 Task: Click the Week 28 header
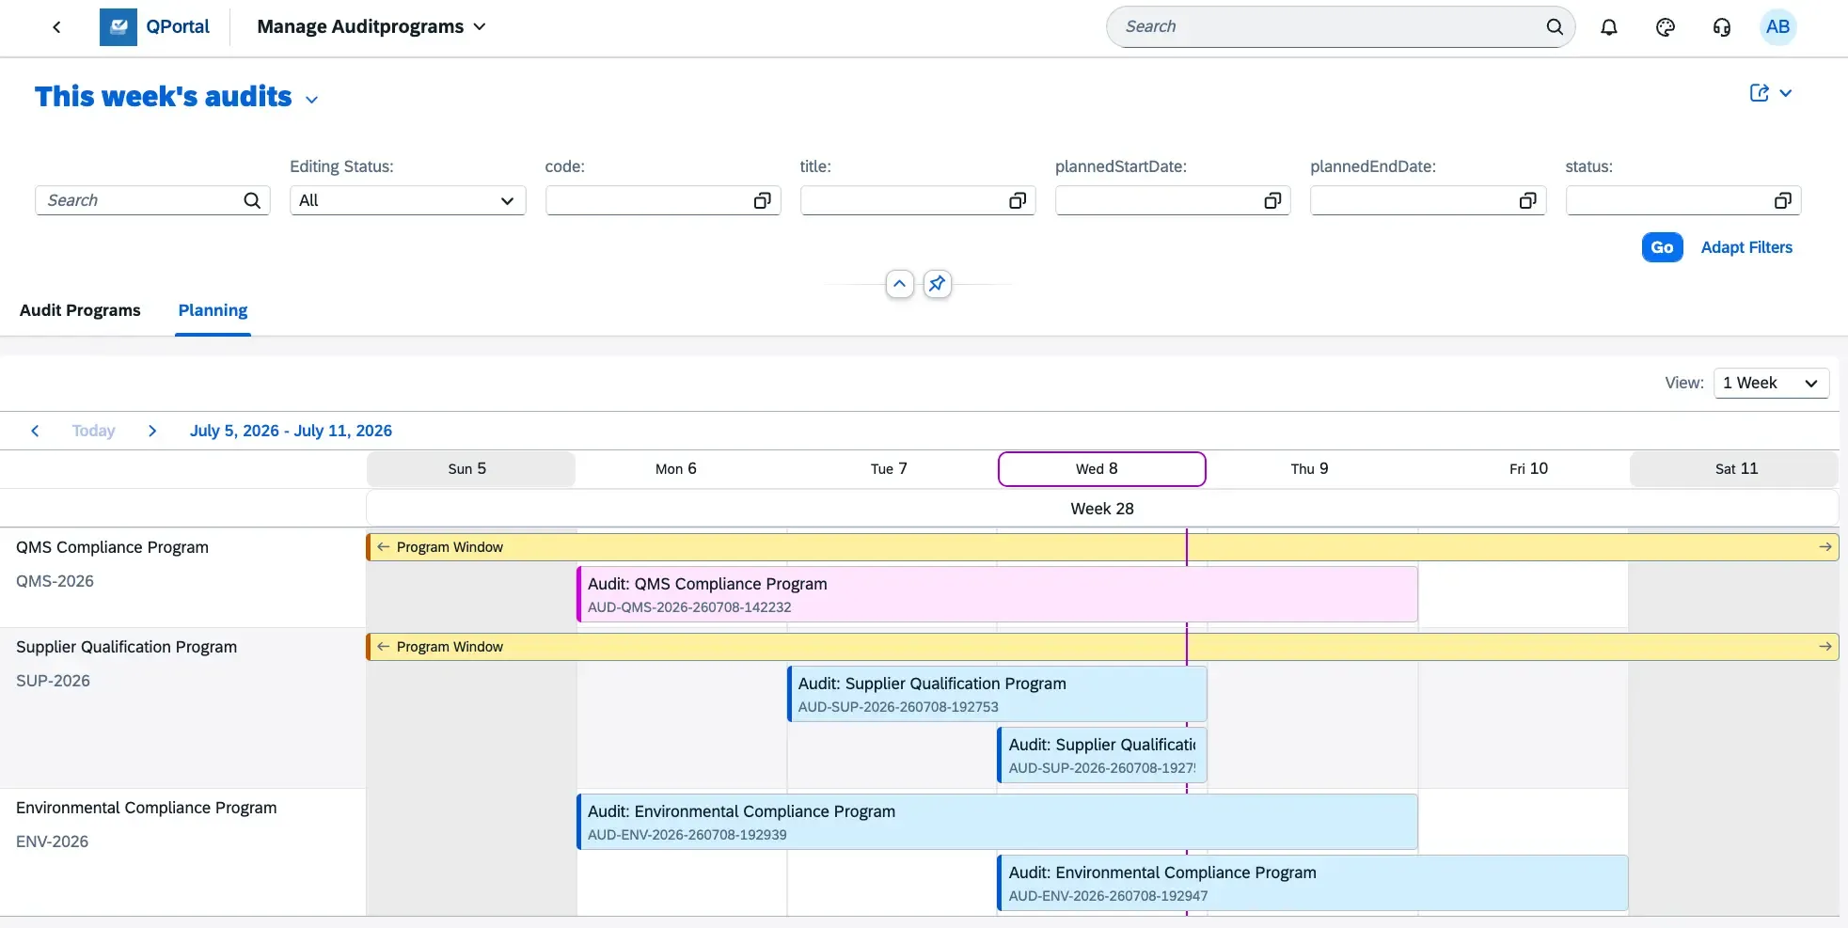click(x=1102, y=509)
